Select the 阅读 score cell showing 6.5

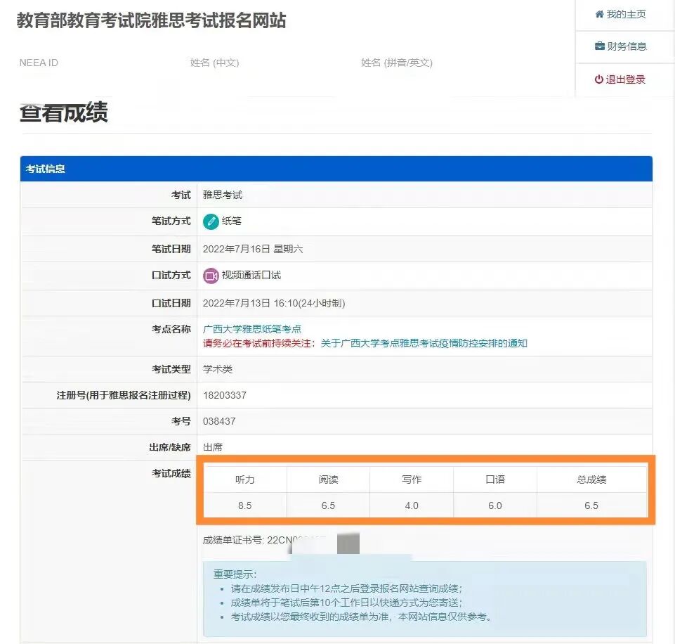(328, 505)
